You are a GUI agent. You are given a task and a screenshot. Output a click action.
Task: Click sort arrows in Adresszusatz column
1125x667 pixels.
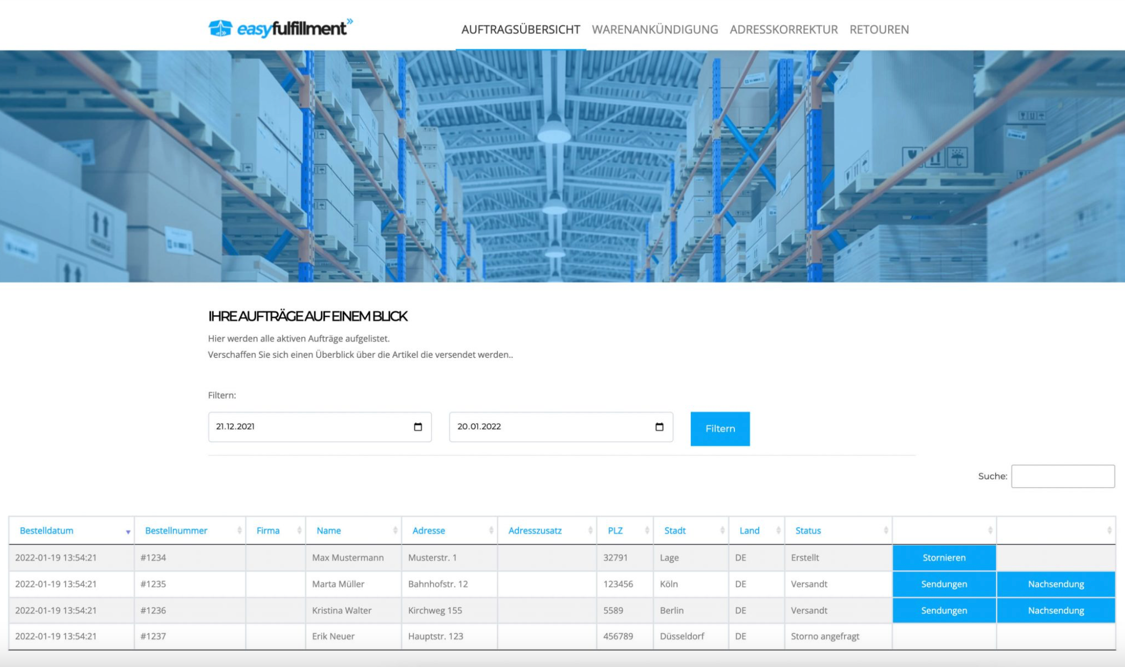(590, 531)
